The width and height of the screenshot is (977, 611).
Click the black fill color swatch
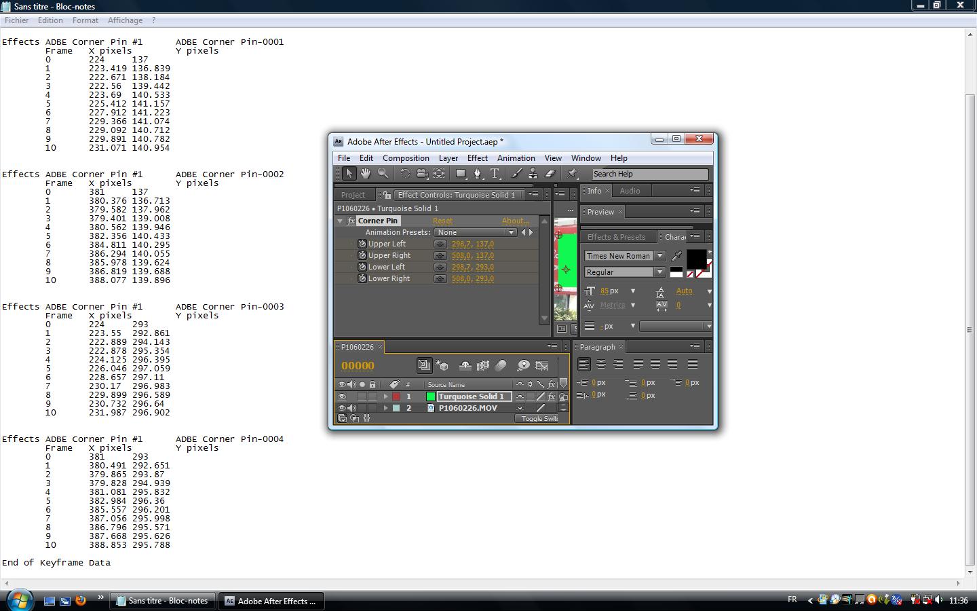pos(696,259)
